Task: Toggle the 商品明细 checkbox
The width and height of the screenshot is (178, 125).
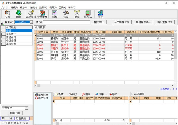Action: click(x=132, y=94)
